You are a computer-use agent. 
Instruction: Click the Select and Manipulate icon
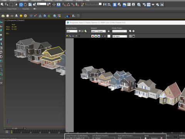[54, 5]
